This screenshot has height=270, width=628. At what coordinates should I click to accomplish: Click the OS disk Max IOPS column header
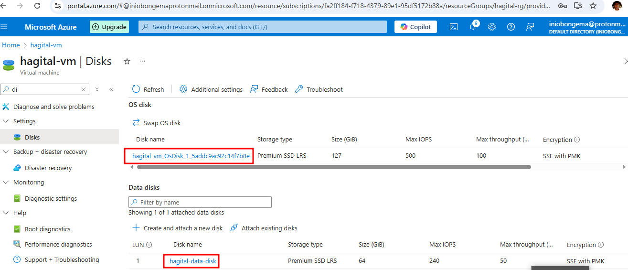(x=418, y=140)
